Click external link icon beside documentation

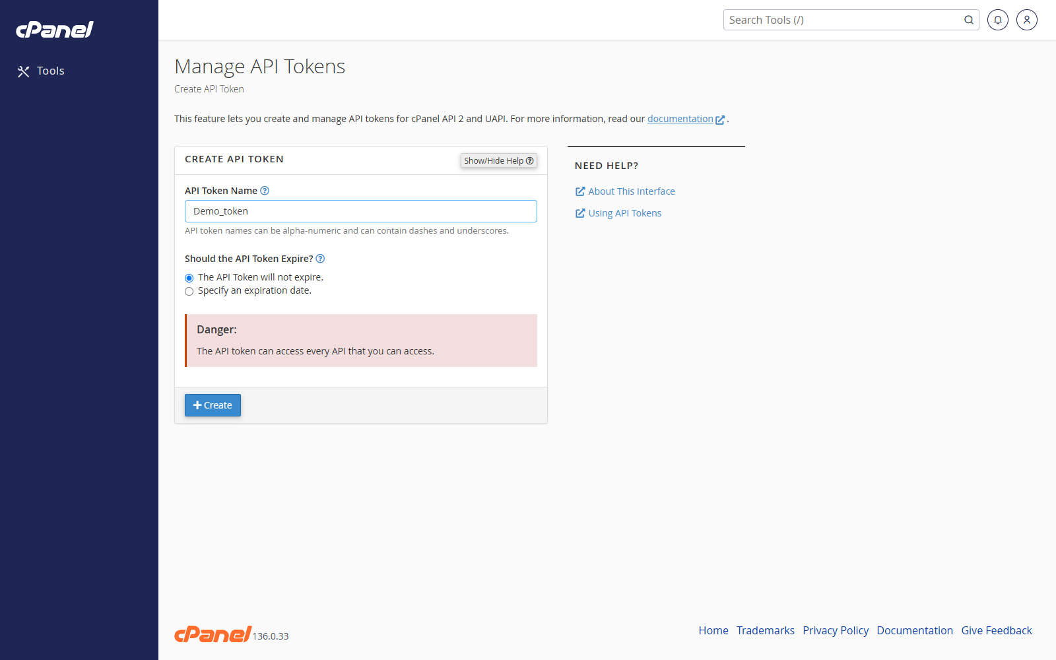(720, 119)
